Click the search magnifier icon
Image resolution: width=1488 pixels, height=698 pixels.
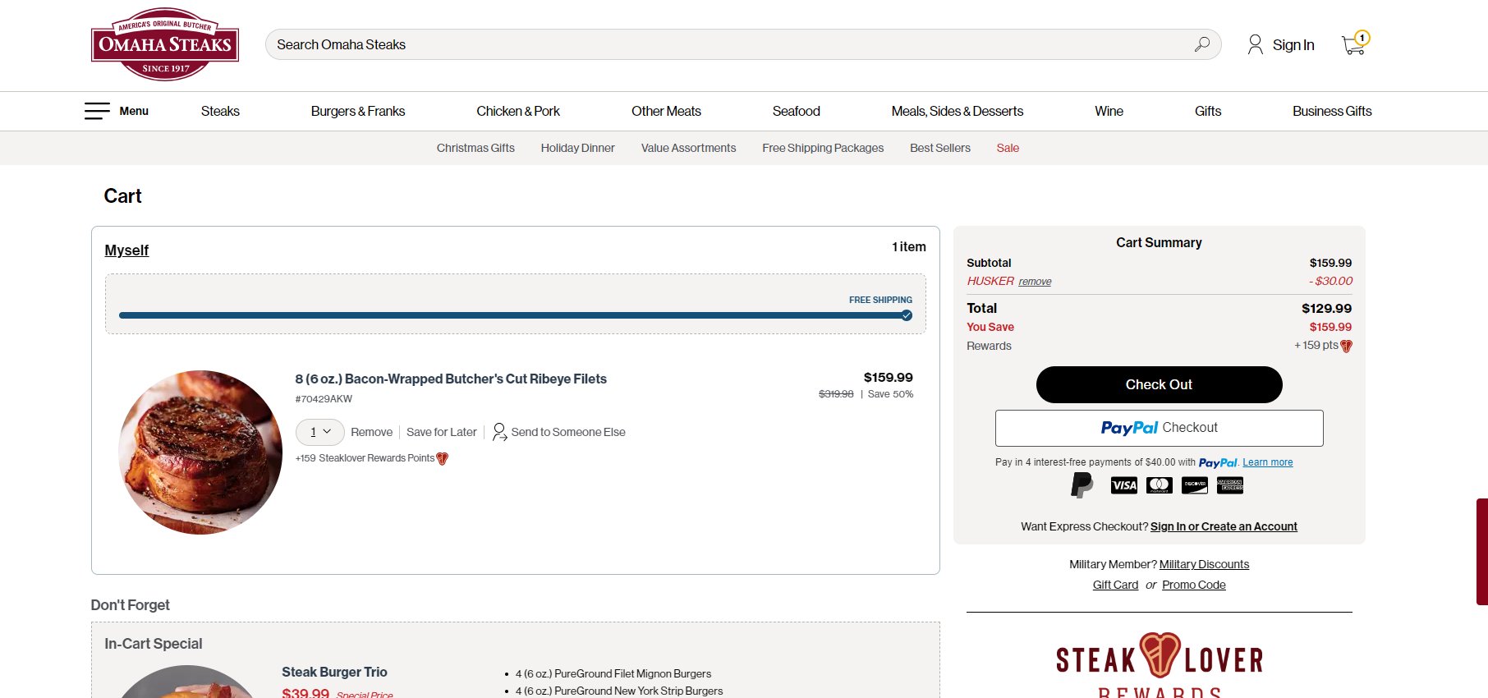coord(1201,44)
